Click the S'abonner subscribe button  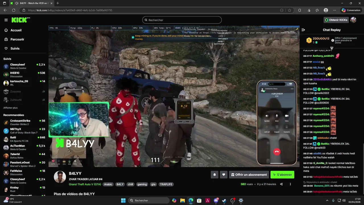pos(282,175)
